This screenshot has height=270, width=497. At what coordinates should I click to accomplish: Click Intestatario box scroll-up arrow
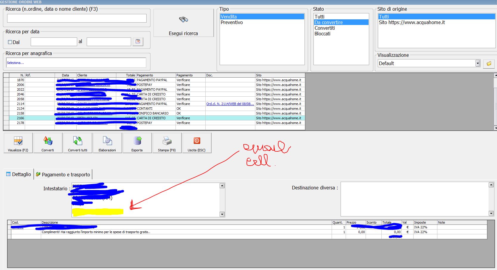click(222, 186)
